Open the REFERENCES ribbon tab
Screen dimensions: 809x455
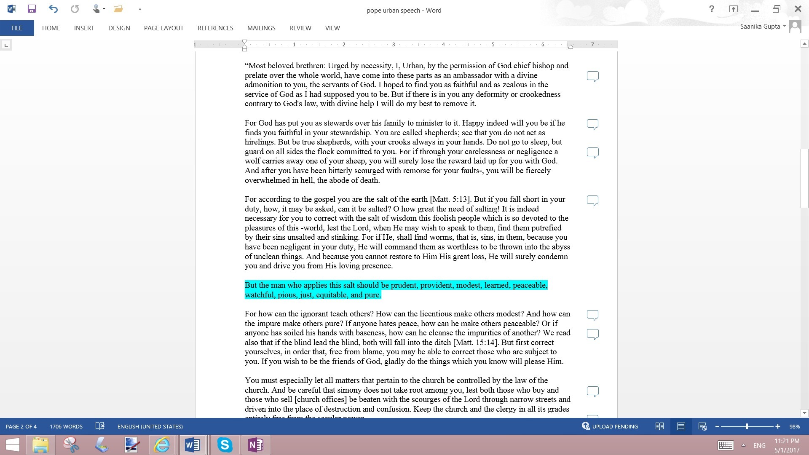[215, 28]
